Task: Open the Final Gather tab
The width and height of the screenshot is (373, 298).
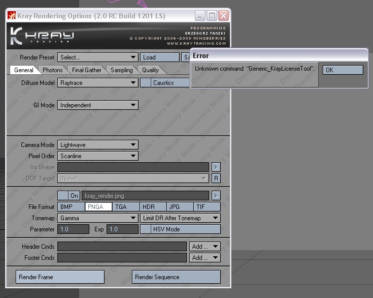Action: pyautogui.click(x=86, y=70)
